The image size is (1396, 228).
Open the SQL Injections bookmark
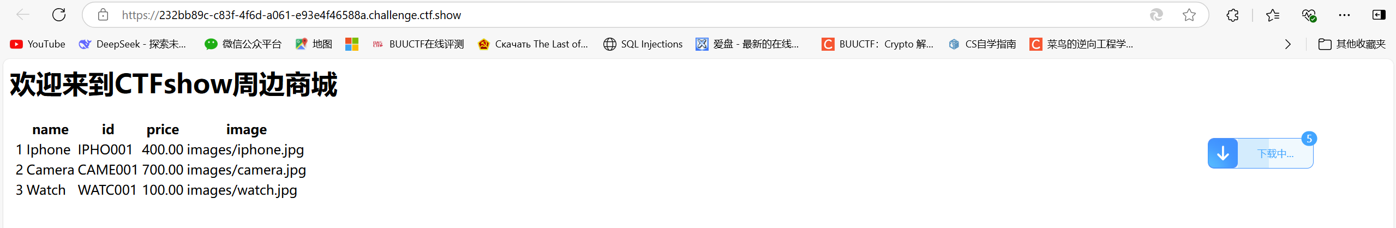pyautogui.click(x=643, y=44)
